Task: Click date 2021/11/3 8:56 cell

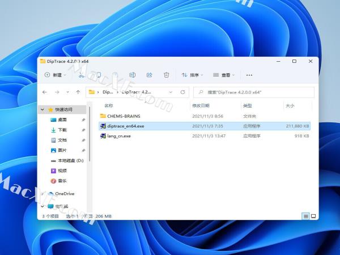Action: 207,116
